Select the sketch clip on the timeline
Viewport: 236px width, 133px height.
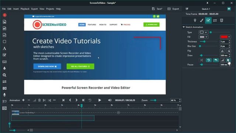click(x=53, y=118)
